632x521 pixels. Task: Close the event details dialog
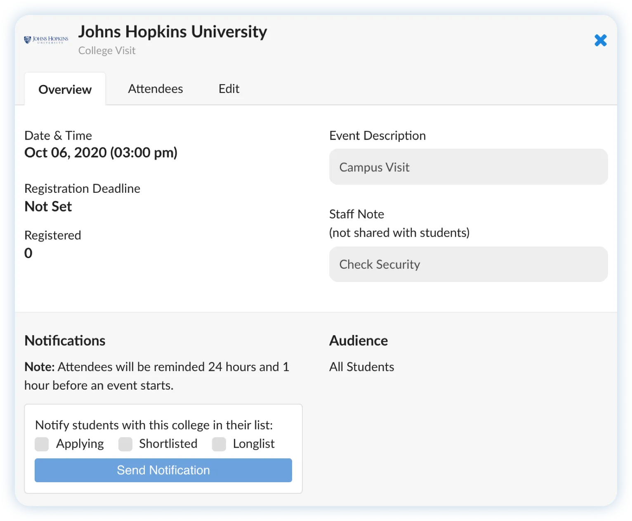tap(601, 40)
